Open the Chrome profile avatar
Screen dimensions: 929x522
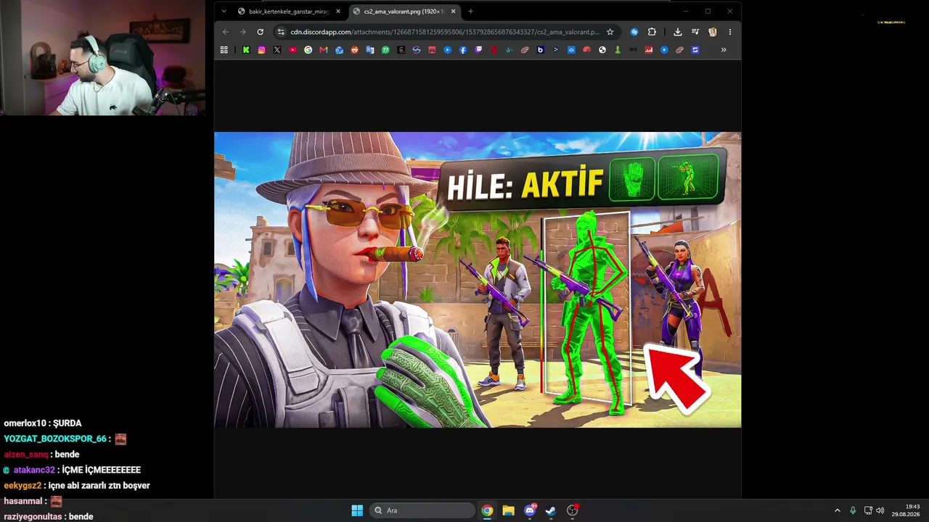[x=713, y=32]
